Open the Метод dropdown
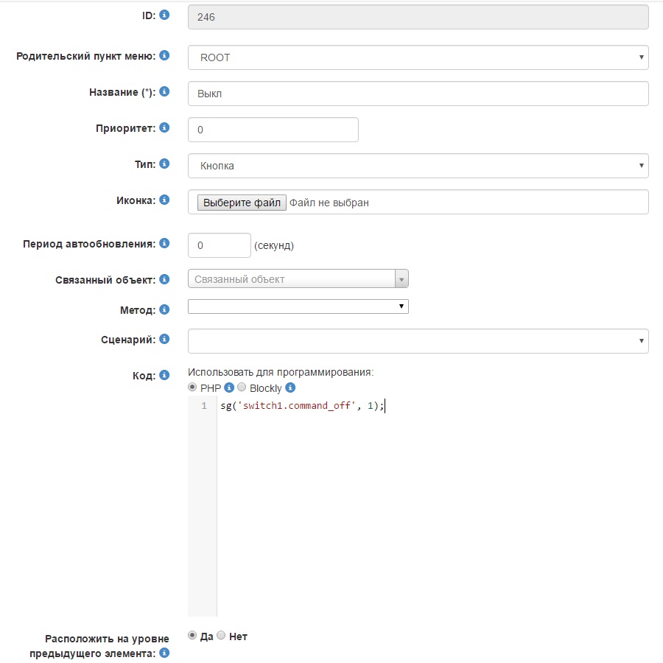The image size is (663, 663). tap(298, 306)
